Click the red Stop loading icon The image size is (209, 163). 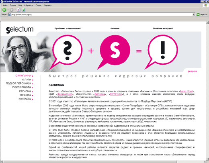(19, 10)
